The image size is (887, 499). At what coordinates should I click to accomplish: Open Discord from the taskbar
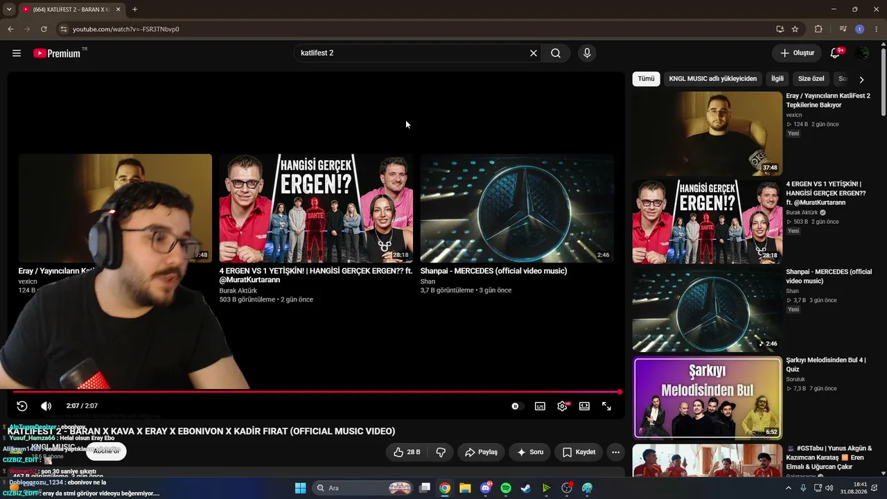pos(486,488)
